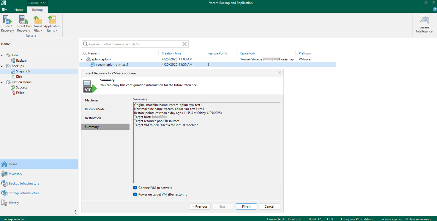Screen dimensions: 437x221
Task: Click inside the Summary text box
Action: tap(207, 143)
